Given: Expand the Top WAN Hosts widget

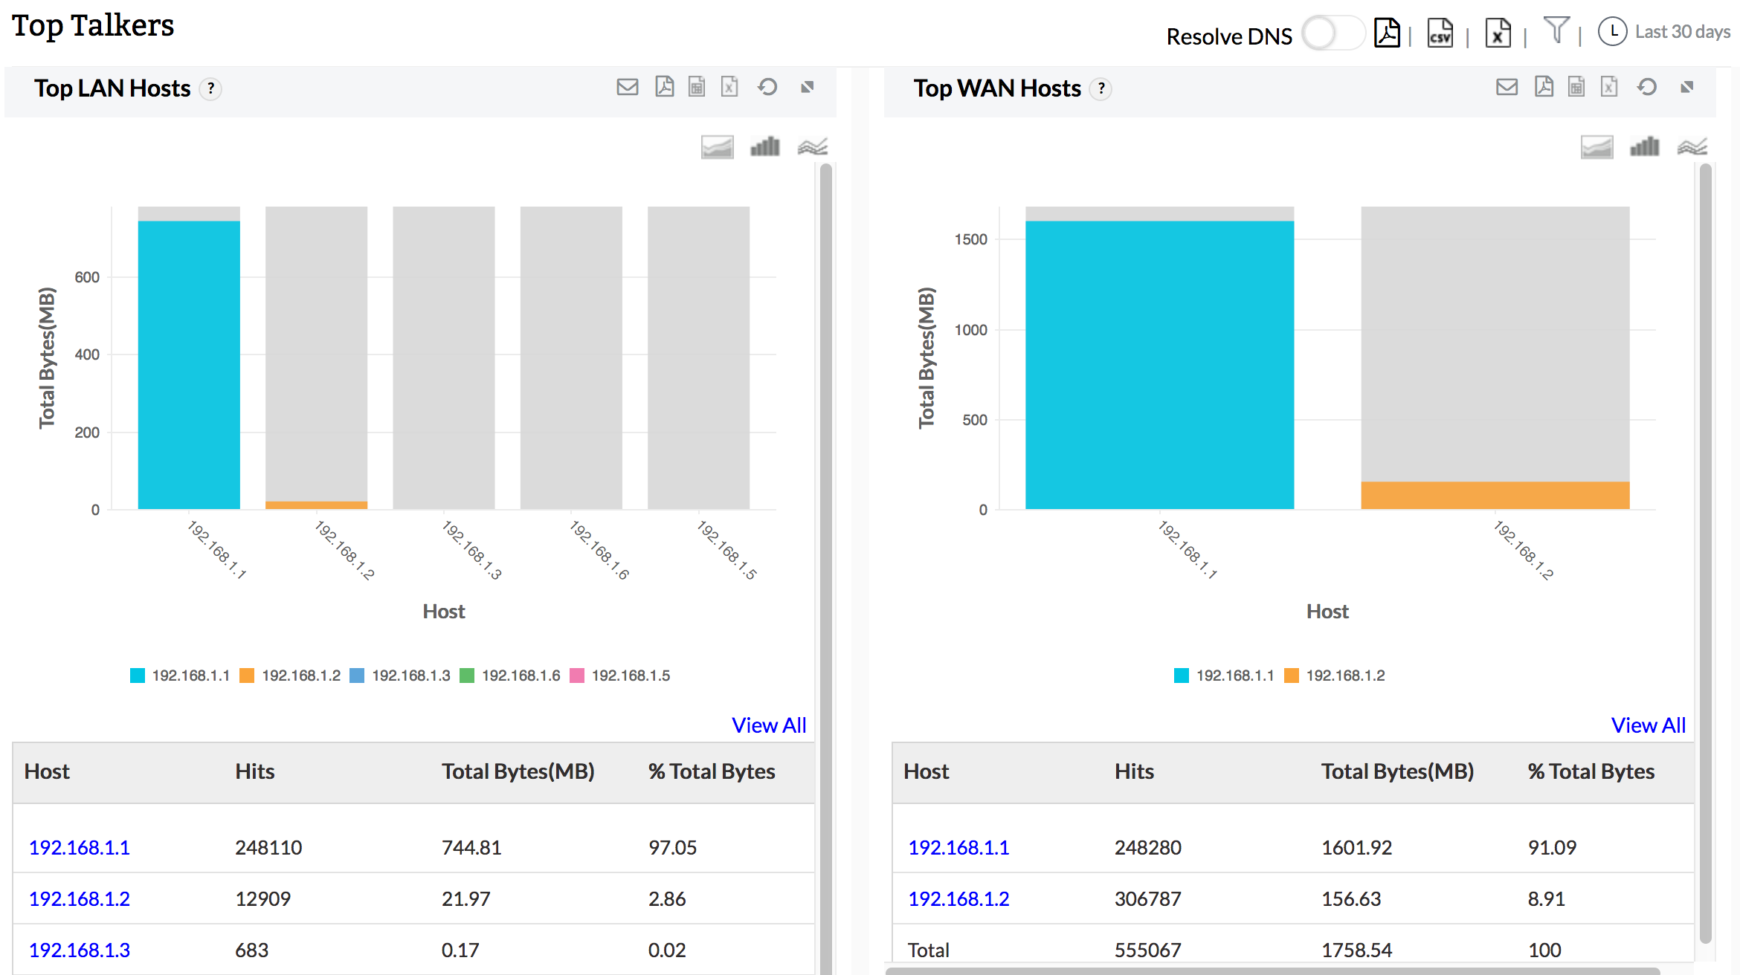Looking at the screenshot, I should (1687, 87).
